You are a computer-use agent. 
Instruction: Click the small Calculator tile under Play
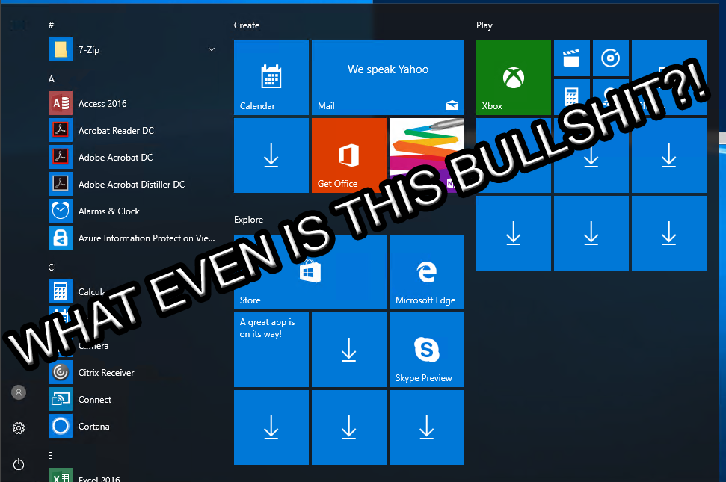[x=572, y=96]
